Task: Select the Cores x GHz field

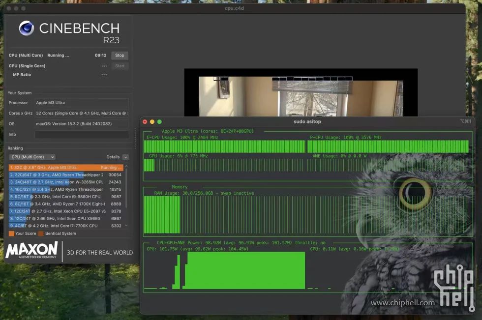Action: point(82,114)
